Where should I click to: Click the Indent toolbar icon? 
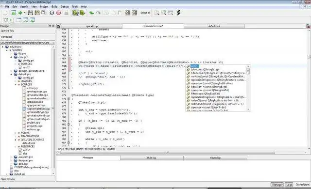(127, 13)
